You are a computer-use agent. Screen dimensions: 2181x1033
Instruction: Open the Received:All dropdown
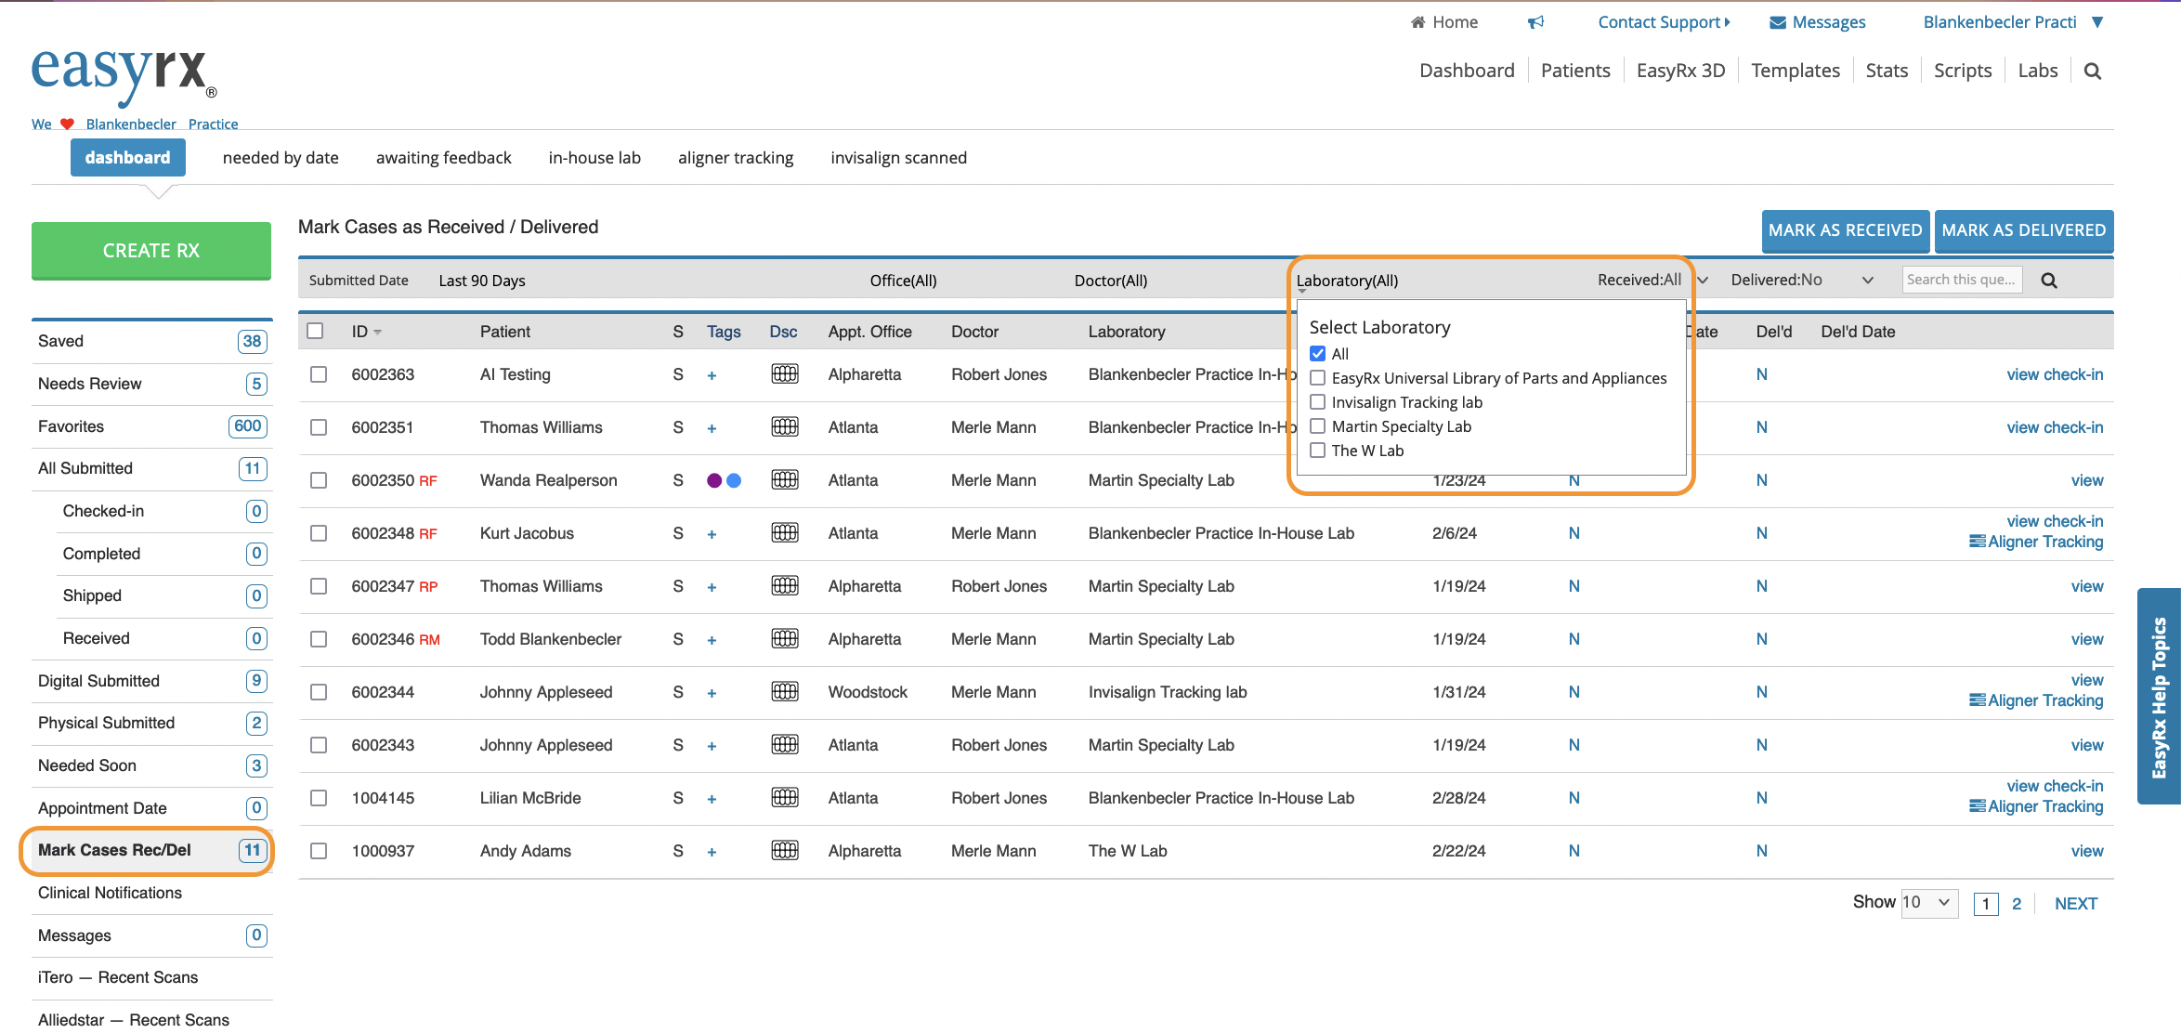click(1652, 281)
